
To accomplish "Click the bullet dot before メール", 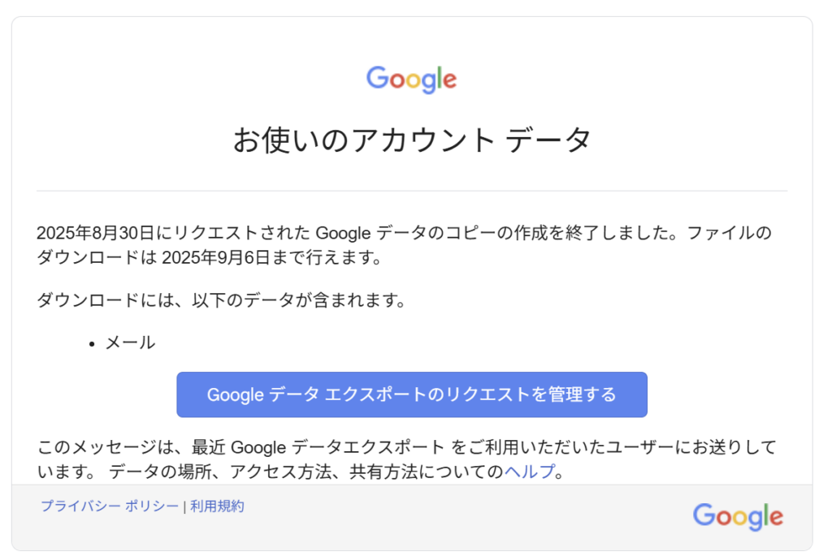I will click(x=93, y=344).
